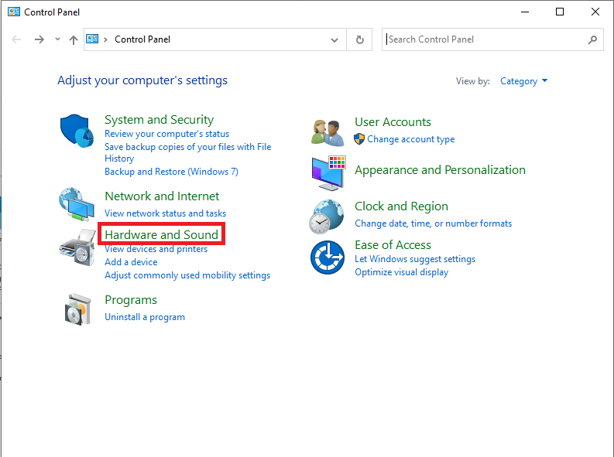Choose Add a device link
Image resolution: width=614 pixels, height=457 pixels.
(x=131, y=262)
